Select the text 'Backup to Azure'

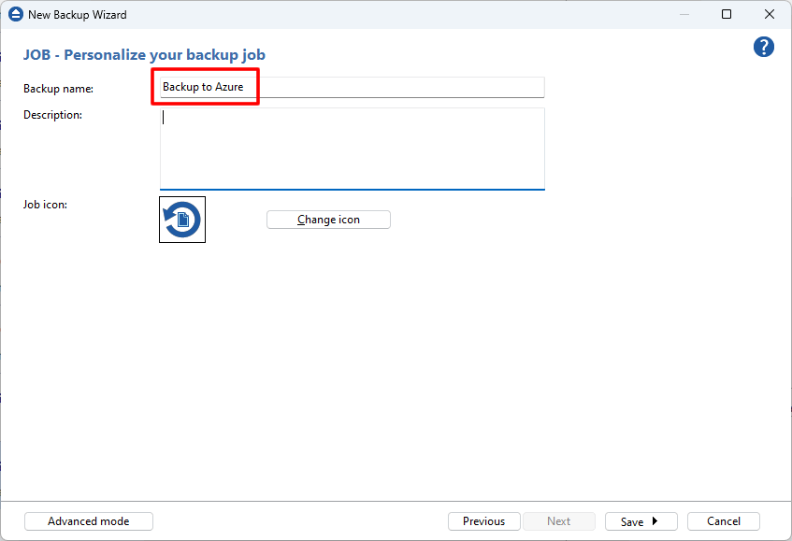tap(204, 86)
